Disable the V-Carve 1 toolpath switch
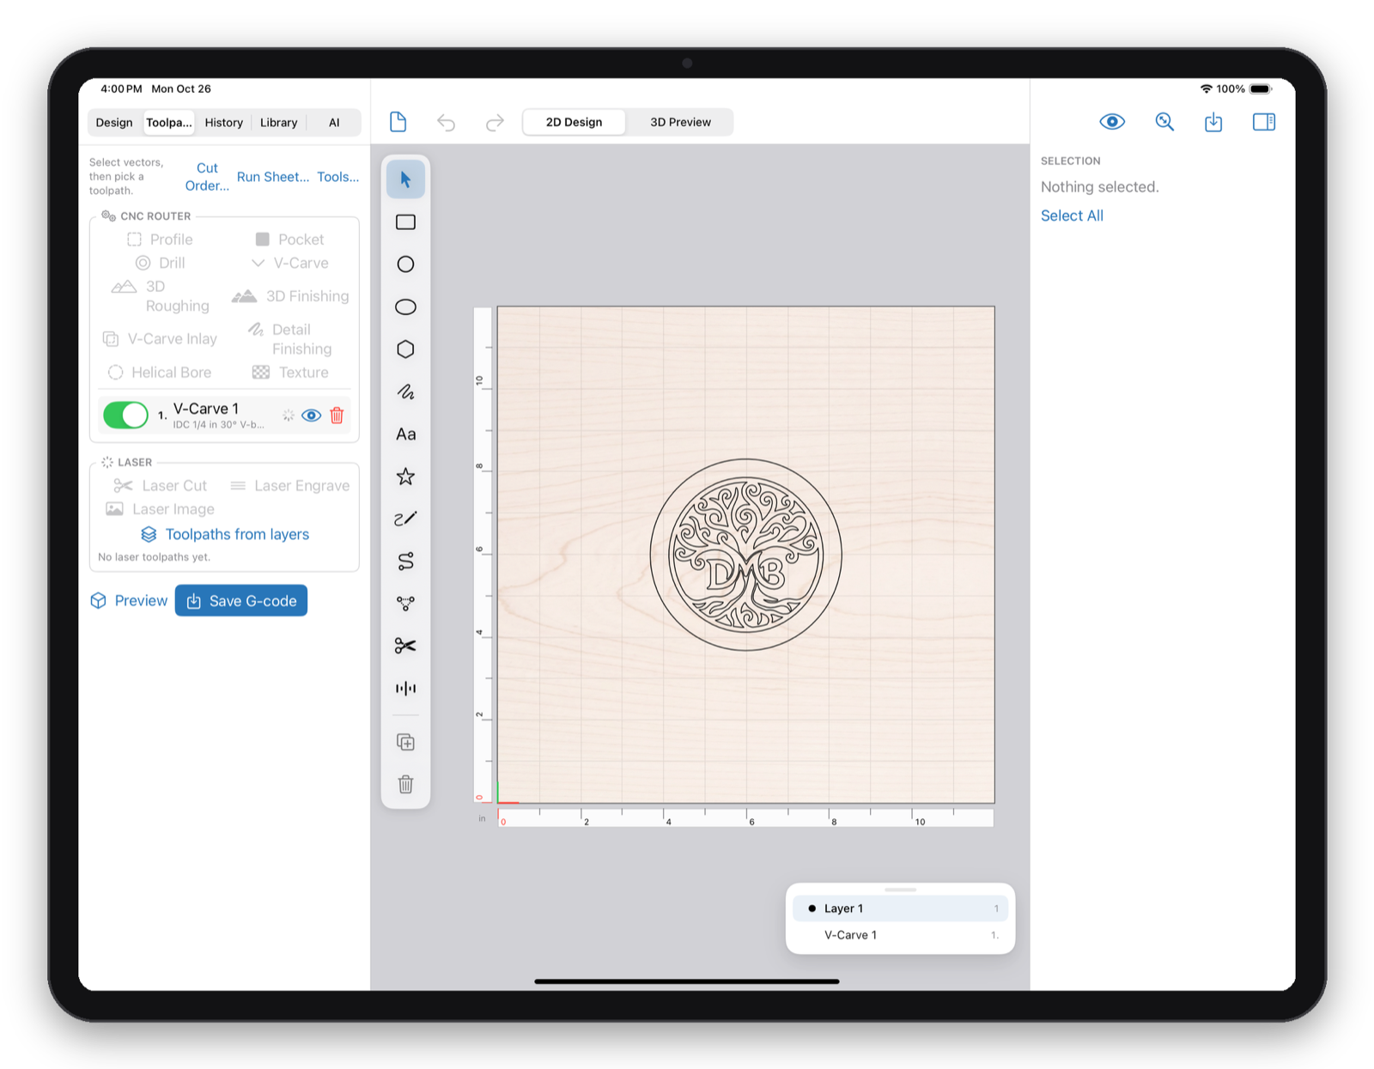This screenshot has width=1374, height=1069. tap(125, 416)
